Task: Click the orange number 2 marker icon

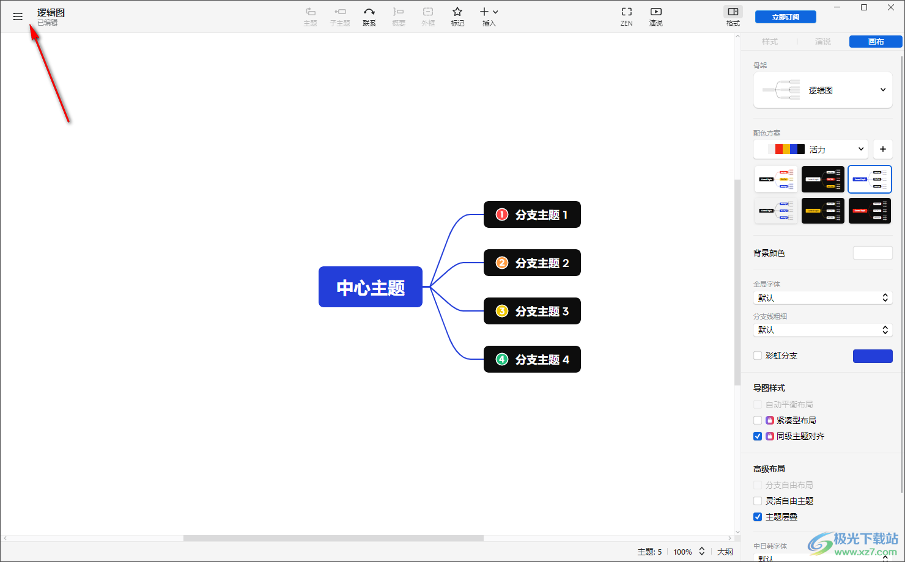Action: click(502, 263)
